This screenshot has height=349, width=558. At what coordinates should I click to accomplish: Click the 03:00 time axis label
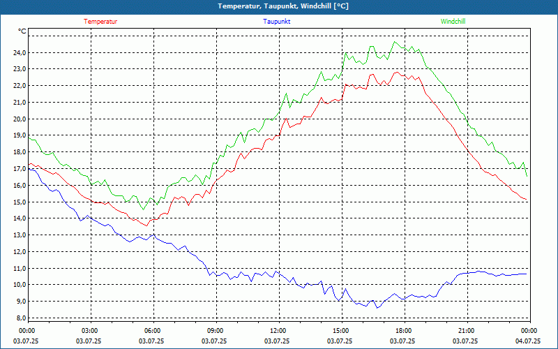89,331
